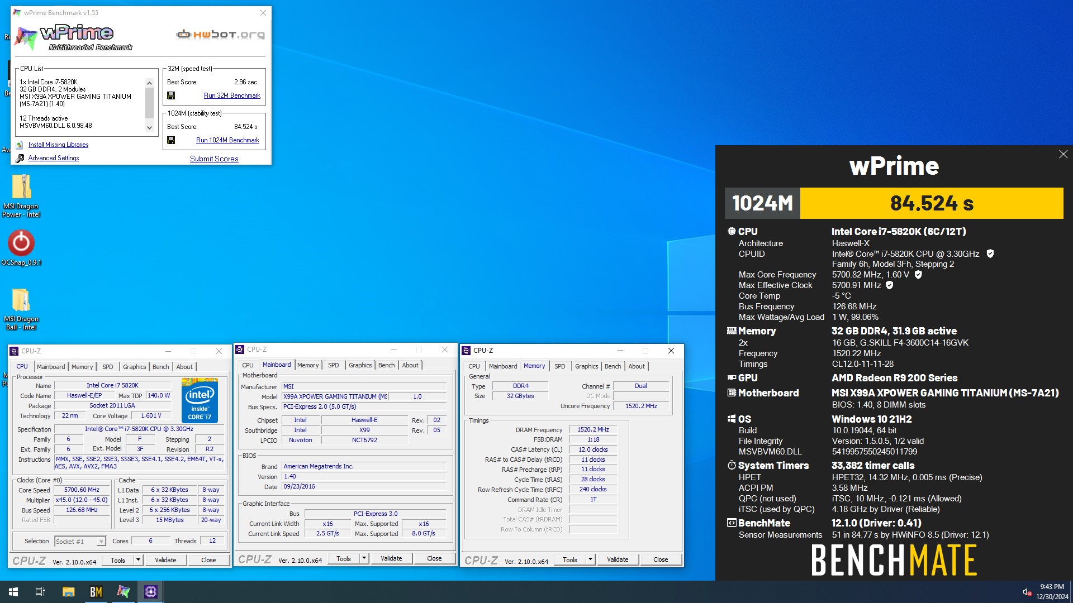Image resolution: width=1073 pixels, height=603 pixels.
Task: Click the CAS# Latency 12.0 clocks field
Action: [x=593, y=449]
